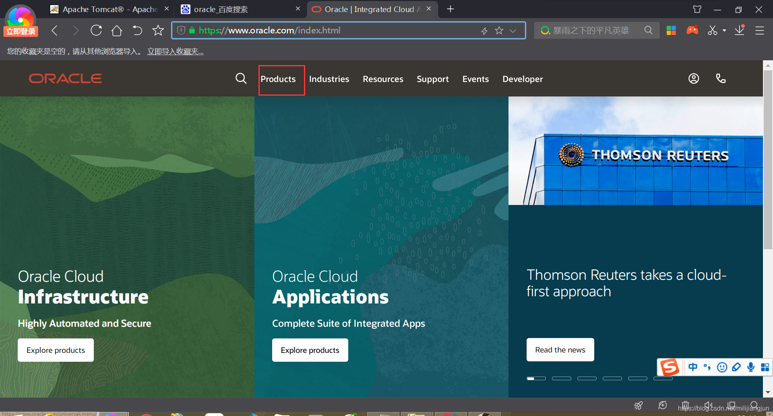Click the login avatar badge
773x416 pixels.
tap(21, 21)
